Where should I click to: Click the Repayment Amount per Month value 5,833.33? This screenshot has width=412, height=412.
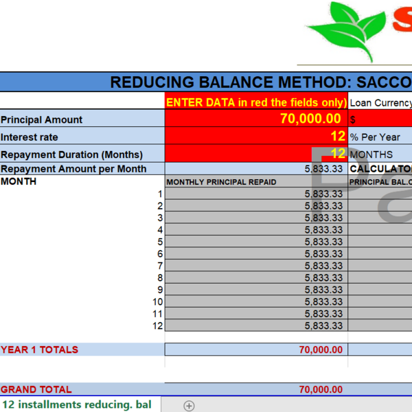click(x=256, y=169)
